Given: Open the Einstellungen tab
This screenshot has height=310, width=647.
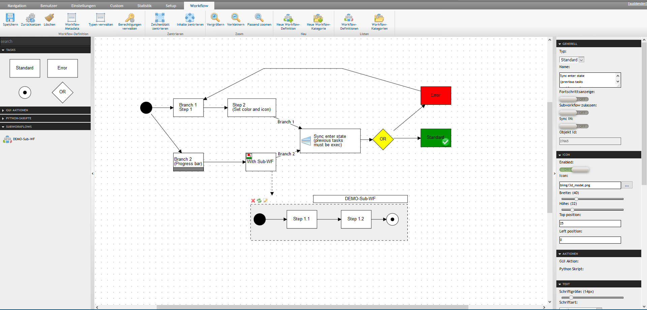Looking at the screenshot, I should pos(83,6).
